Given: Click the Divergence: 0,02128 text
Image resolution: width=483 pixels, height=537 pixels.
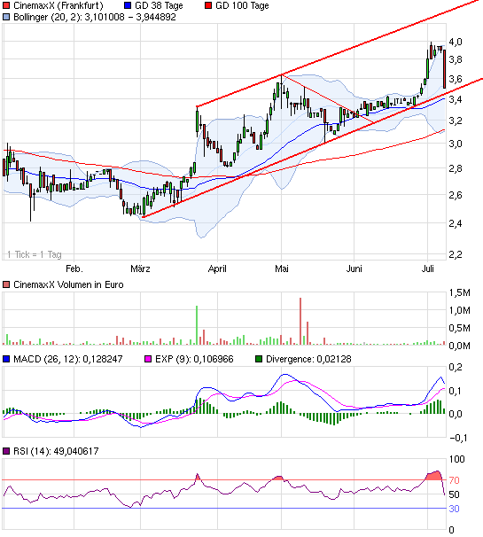Looking at the screenshot, I should [x=308, y=359].
